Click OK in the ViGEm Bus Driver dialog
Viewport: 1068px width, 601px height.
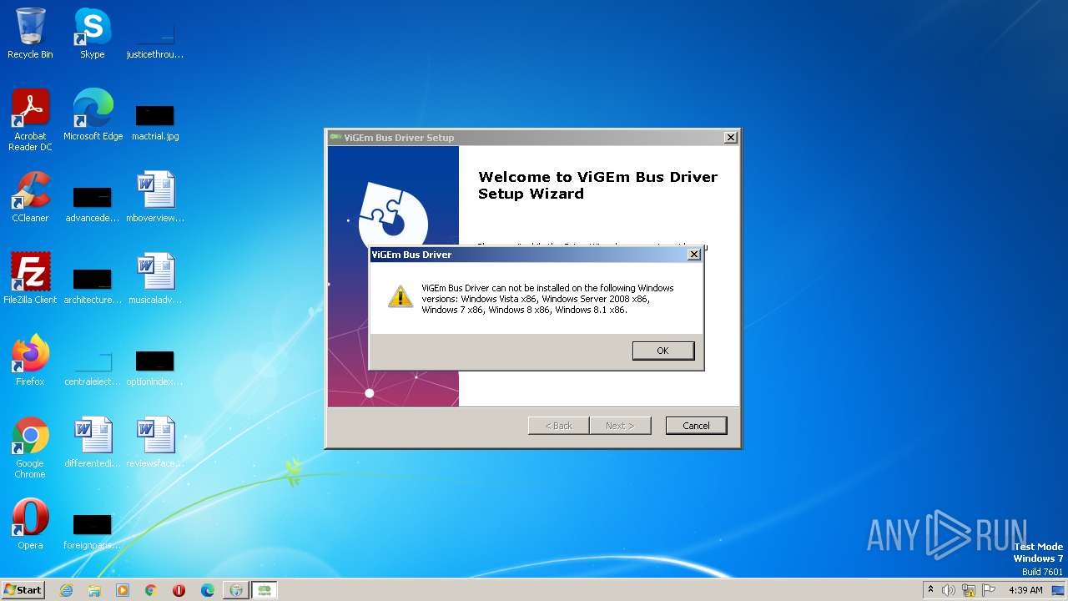coord(663,351)
